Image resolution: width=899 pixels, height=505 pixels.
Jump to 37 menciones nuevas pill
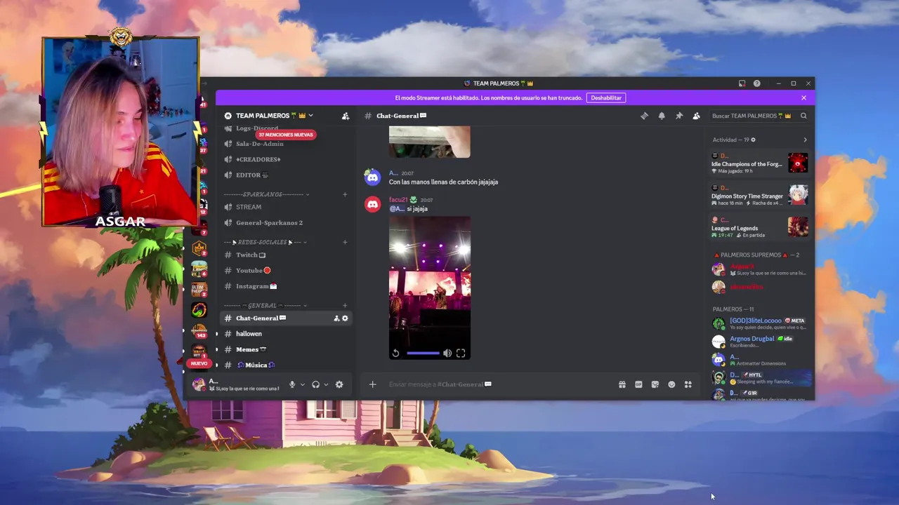coord(285,135)
